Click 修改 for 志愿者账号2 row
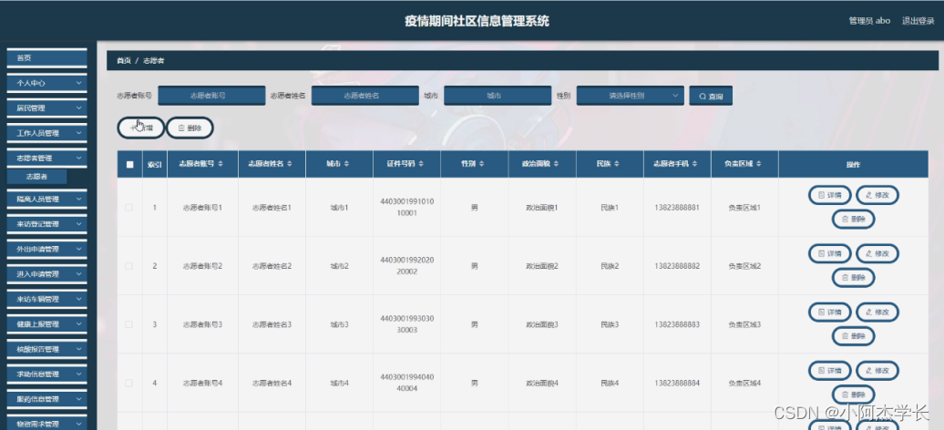944x430 pixels. (x=877, y=253)
